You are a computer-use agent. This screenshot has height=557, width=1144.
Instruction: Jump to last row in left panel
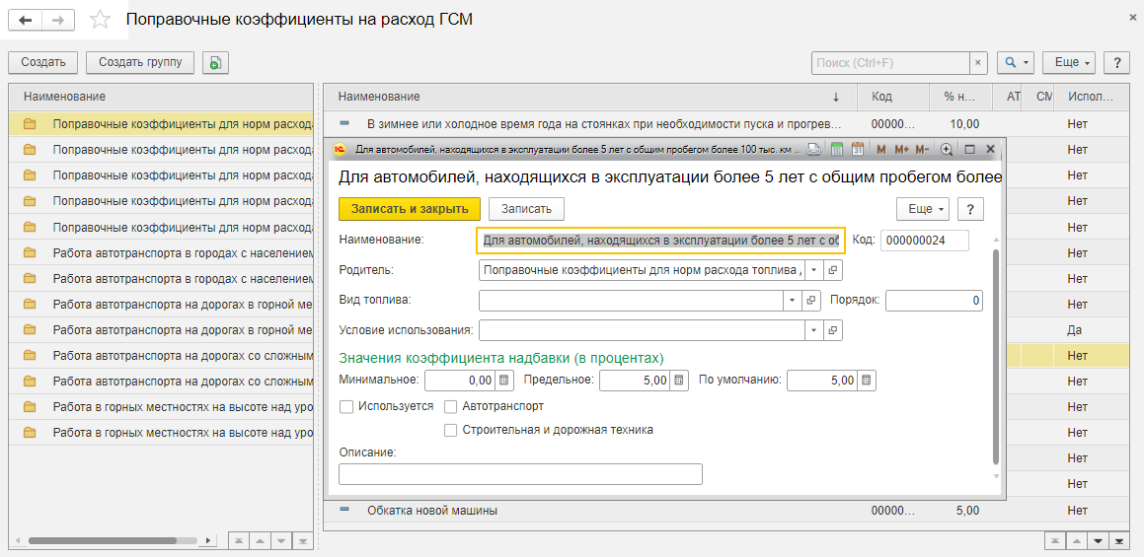(303, 541)
